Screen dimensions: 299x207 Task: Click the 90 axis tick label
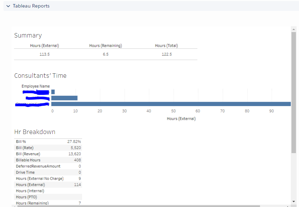pos(271,111)
